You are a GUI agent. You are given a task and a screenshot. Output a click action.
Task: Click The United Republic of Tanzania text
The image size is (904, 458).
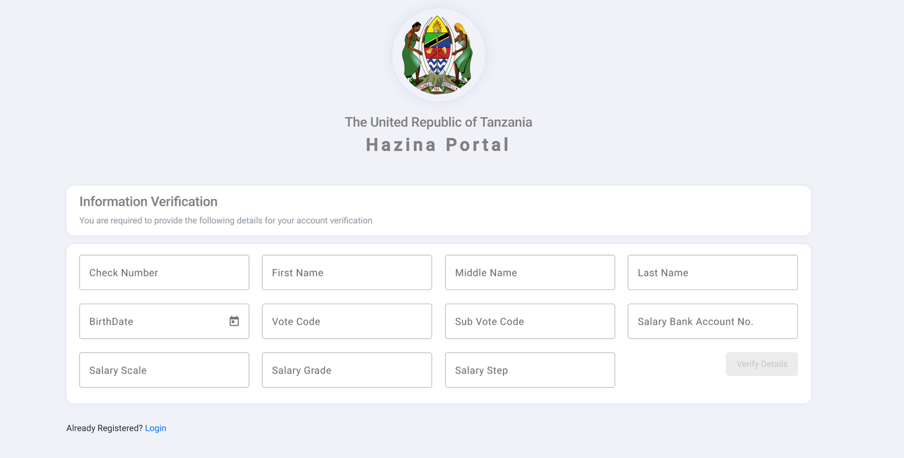[438, 122]
